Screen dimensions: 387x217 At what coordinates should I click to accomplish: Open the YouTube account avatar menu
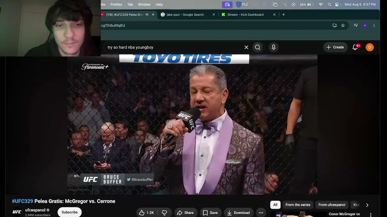[x=369, y=47]
